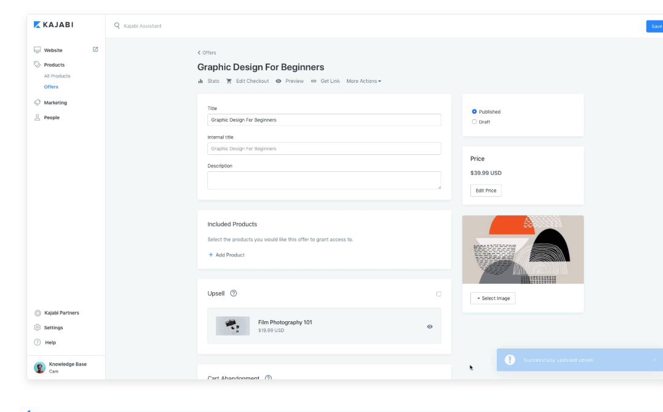663x412 pixels.
Task: Open the Preview link
Action: click(294, 81)
